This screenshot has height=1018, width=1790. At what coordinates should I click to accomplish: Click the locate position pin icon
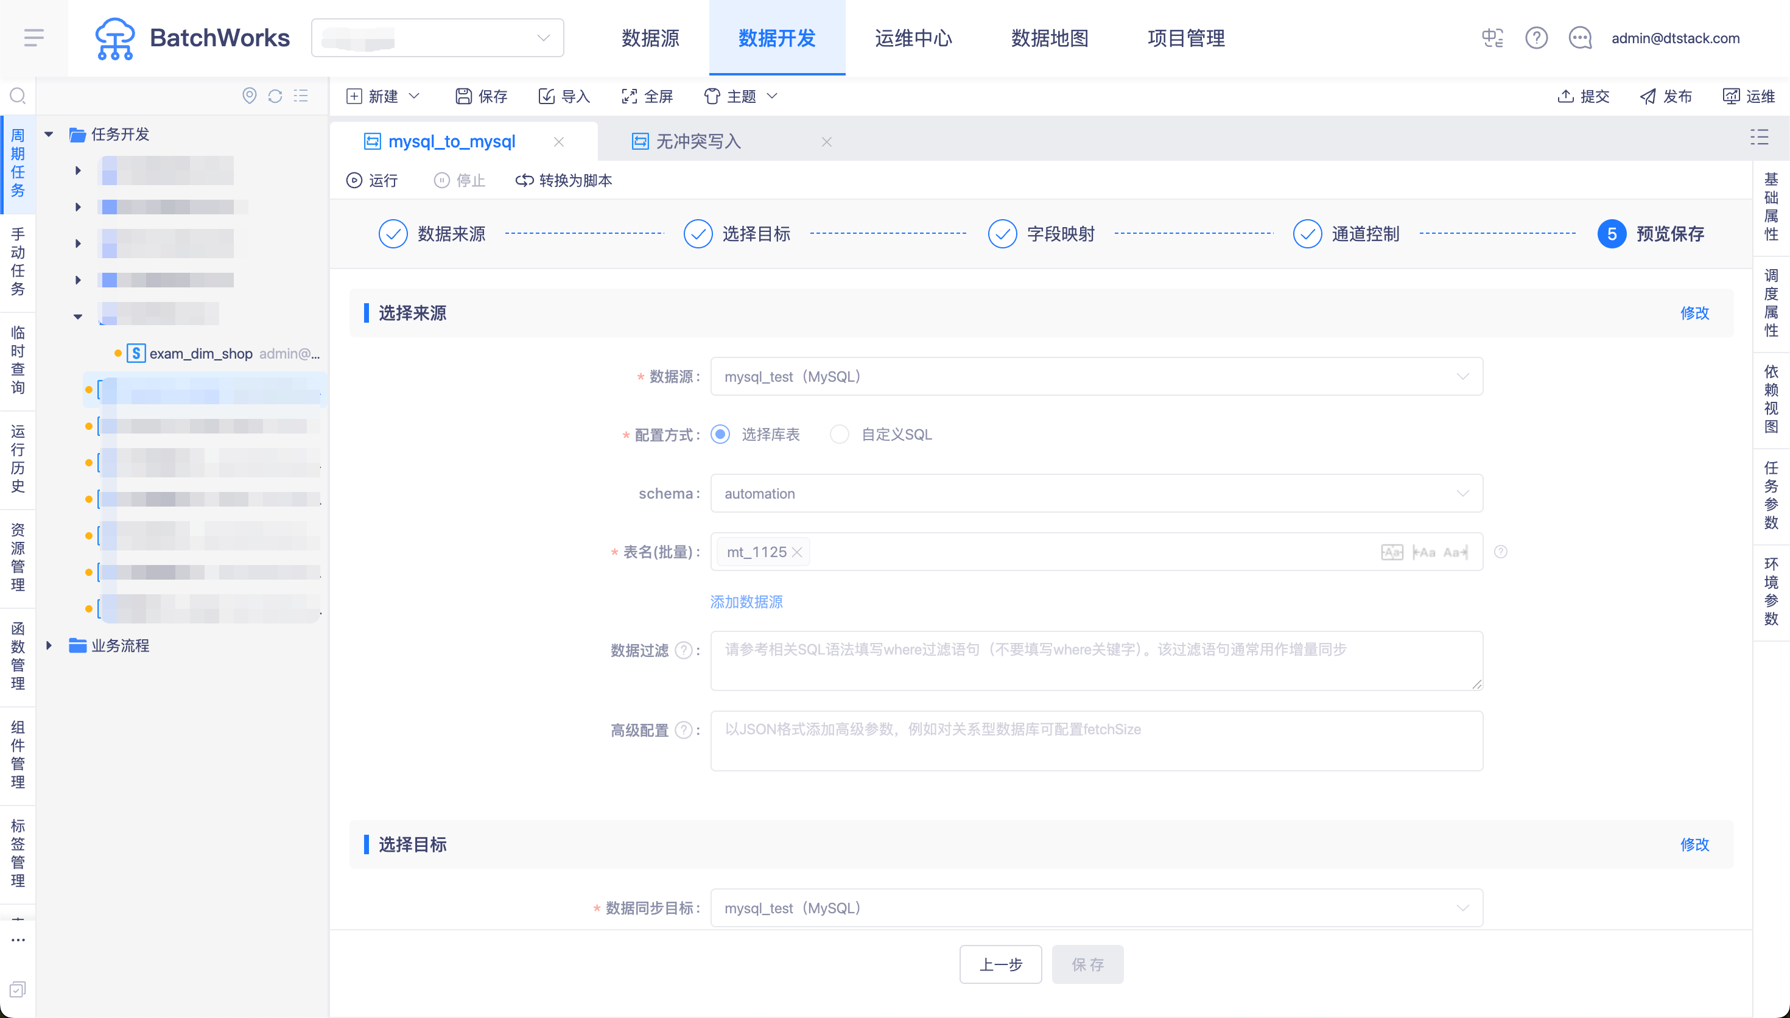click(250, 96)
